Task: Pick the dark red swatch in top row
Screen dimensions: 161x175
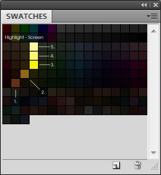Action: tap(6, 28)
